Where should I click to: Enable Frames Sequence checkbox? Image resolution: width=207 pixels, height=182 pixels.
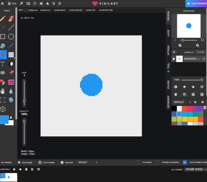pyautogui.click(x=157, y=162)
